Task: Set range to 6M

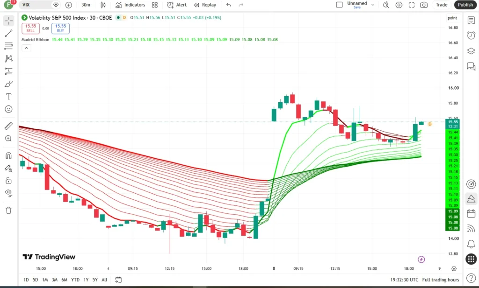Action: (x=64, y=280)
